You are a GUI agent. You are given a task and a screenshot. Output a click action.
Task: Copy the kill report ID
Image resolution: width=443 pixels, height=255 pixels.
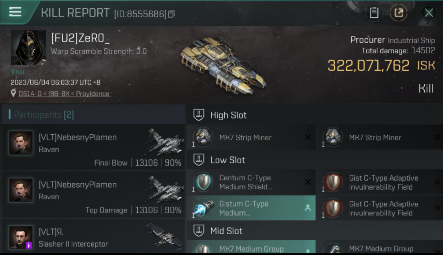tap(171, 14)
